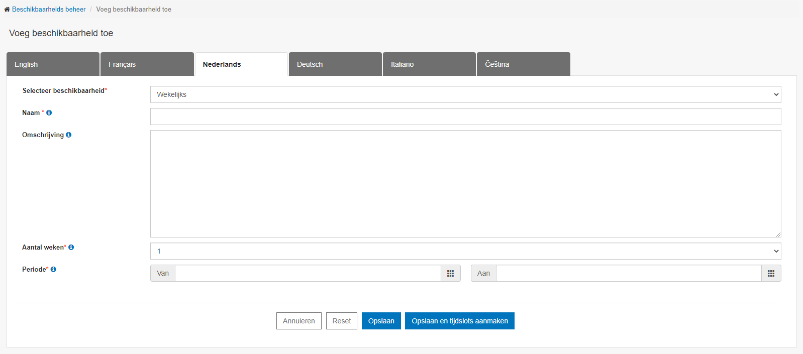
Task: Expand the Aantal weken dropdown
Action: [465, 251]
